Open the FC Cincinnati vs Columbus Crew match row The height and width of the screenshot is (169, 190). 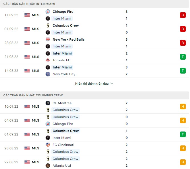pyautogui.click(x=94, y=148)
